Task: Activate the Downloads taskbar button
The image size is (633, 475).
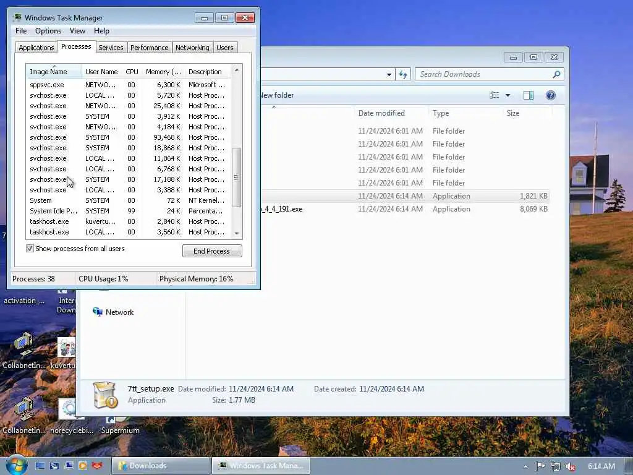Action: pos(161,466)
